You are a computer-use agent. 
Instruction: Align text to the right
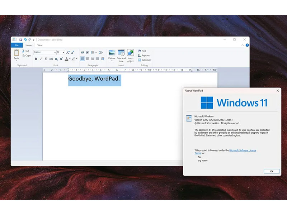(x=93, y=59)
